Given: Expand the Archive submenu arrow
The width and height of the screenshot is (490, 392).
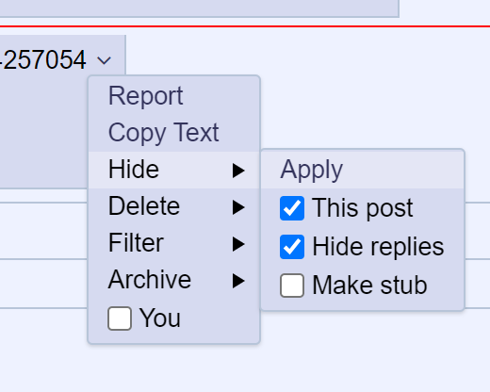Looking at the screenshot, I should coord(238,281).
